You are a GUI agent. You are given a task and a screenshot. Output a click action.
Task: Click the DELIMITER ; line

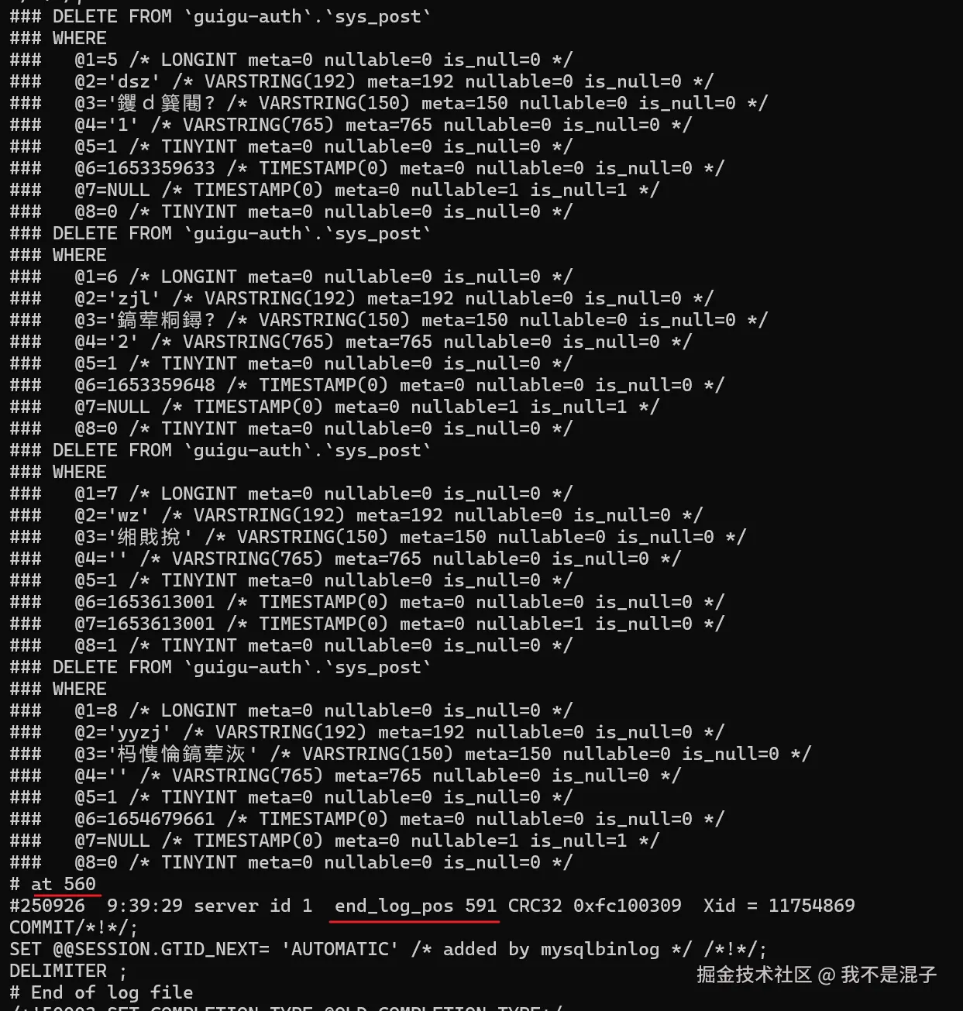68,971
